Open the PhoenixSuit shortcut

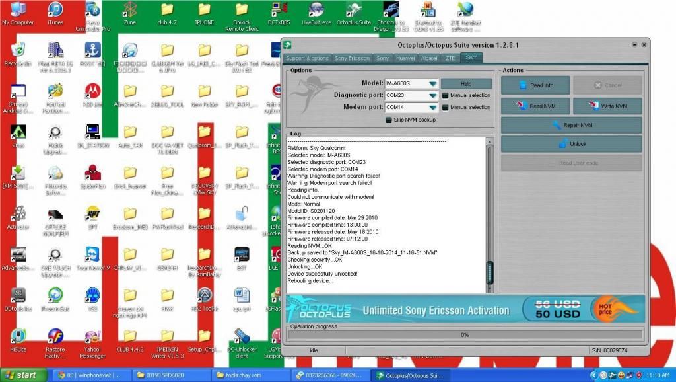[55, 299]
